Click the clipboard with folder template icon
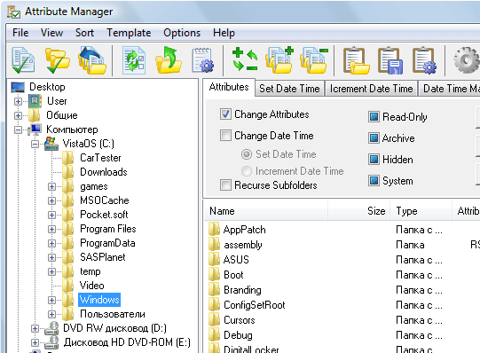This screenshot has height=353, width=480. tap(356, 60)
